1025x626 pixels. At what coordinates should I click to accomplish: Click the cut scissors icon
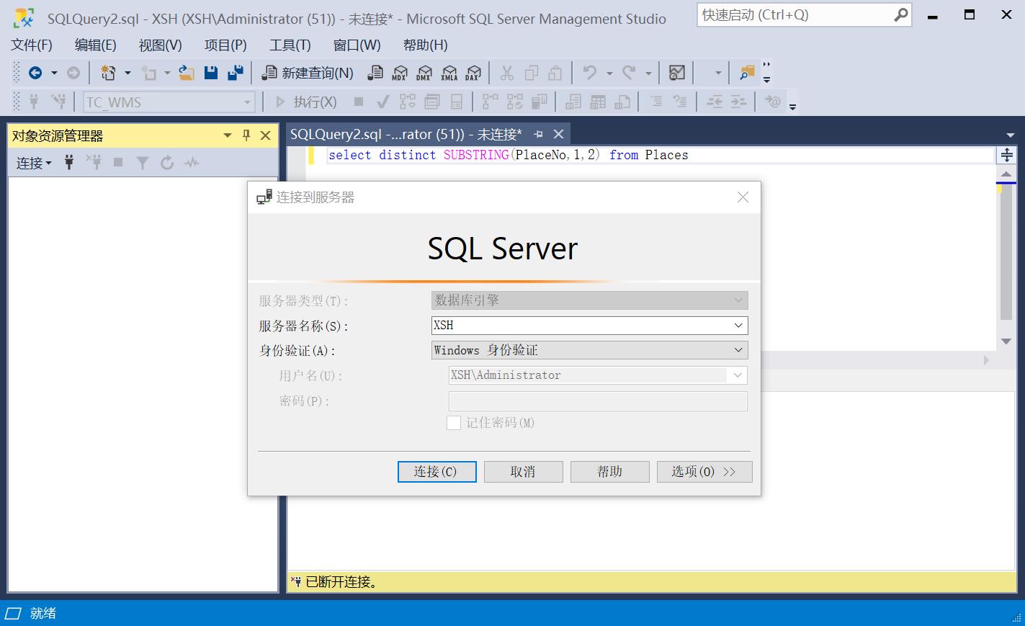(x=507, y=73)
